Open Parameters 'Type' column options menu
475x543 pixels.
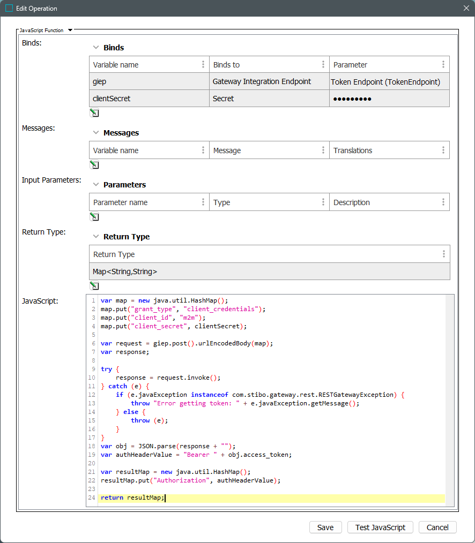coord(323,202)
